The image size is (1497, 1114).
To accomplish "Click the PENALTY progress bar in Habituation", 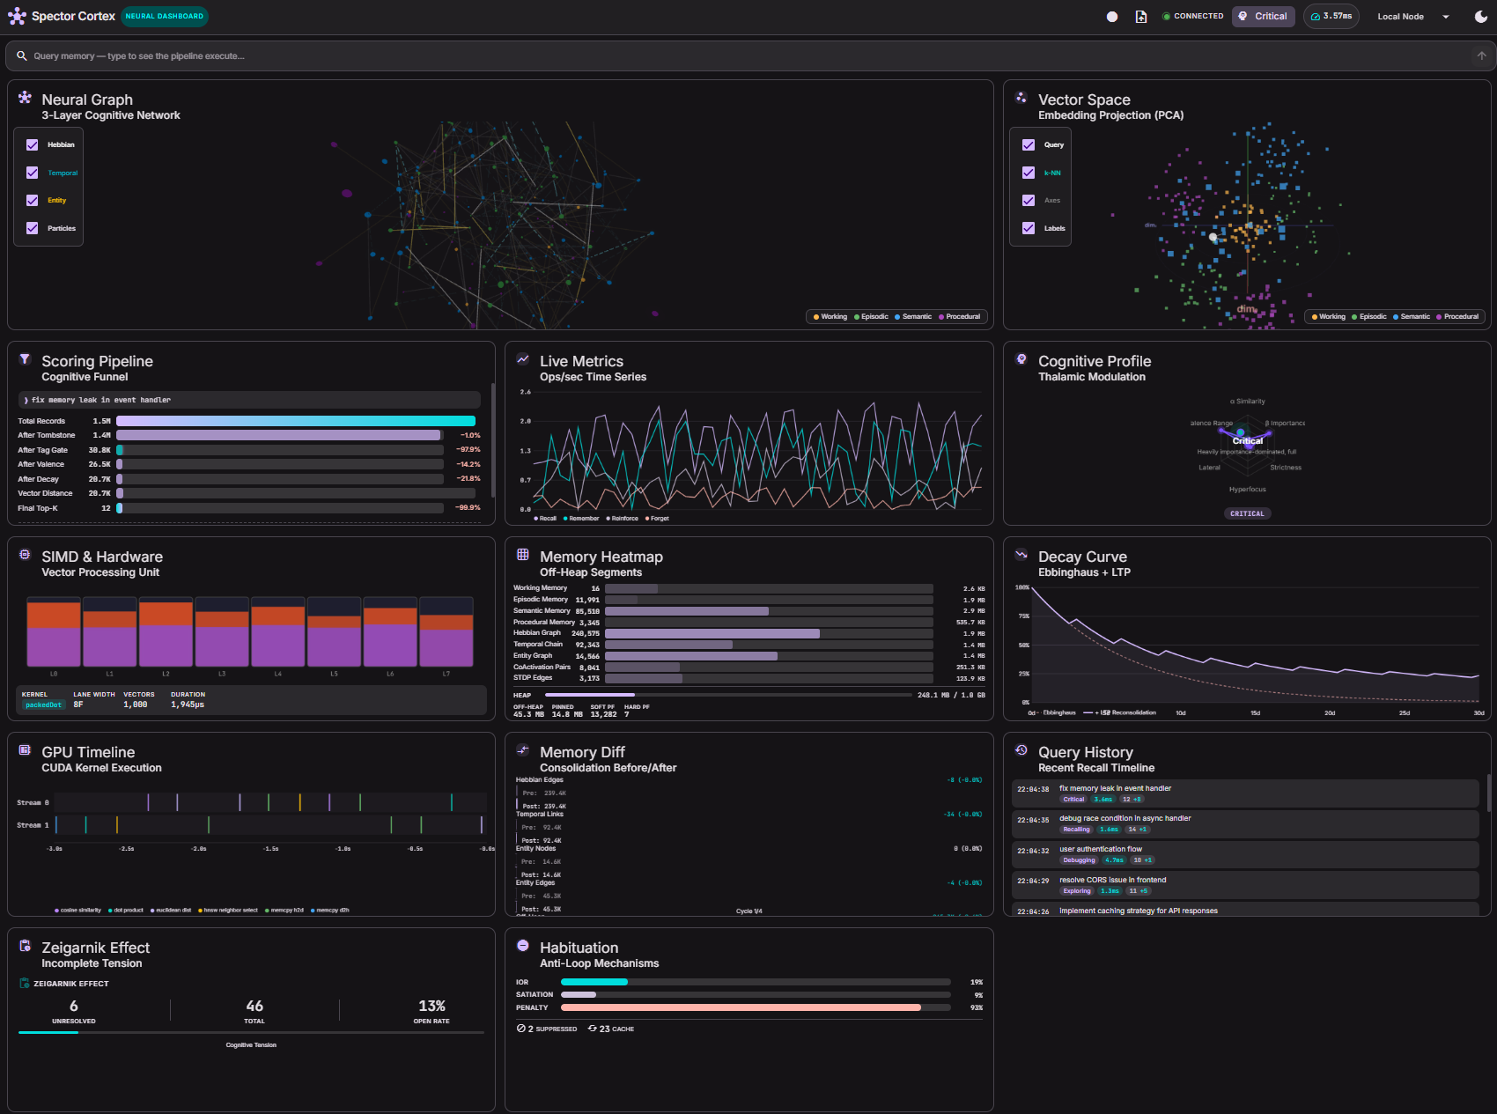I will point(756,1007).
